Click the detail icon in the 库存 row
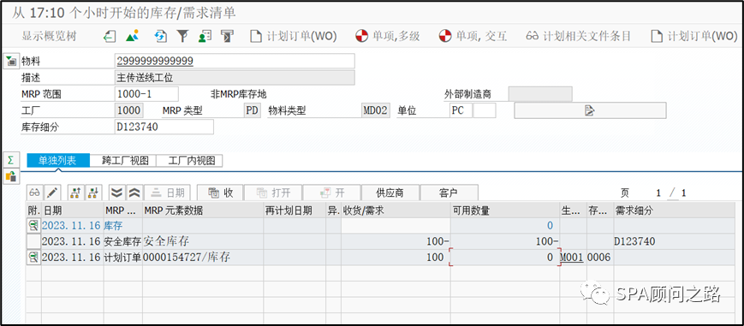Image resolution: width=744 pixels, height=326 pixels. click(33, 225)
